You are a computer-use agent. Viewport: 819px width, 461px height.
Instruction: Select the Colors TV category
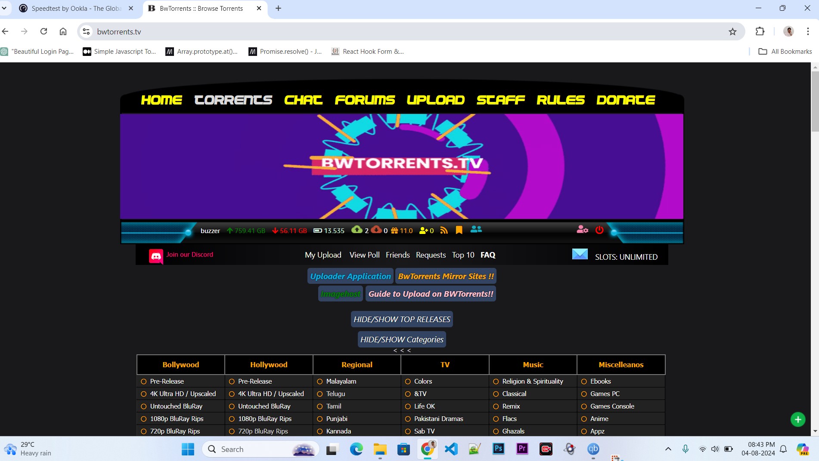408,381
